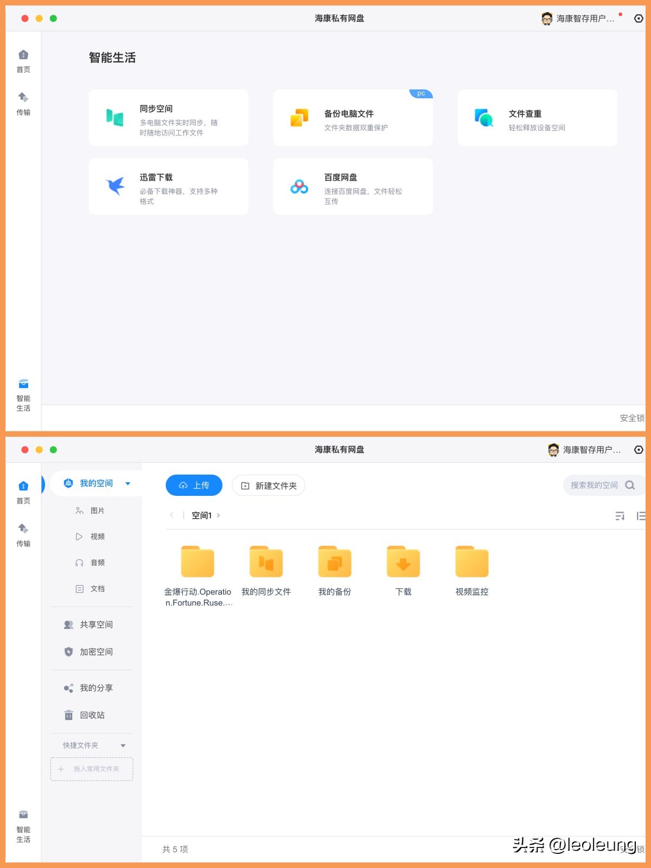
Task: Select the 我的备份 folder
Action: click(x=335, y=571)
